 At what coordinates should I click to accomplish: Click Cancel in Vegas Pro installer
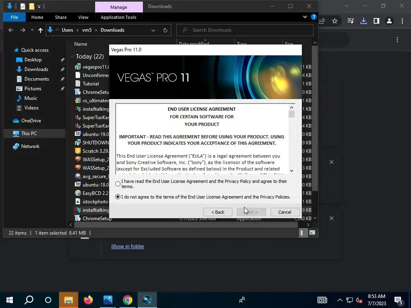tap(285, 212)
